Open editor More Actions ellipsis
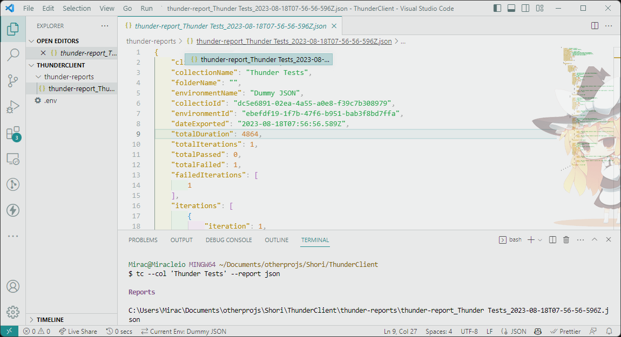 click(x=609, y=26)
